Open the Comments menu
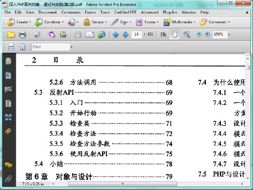 [71, 12]
